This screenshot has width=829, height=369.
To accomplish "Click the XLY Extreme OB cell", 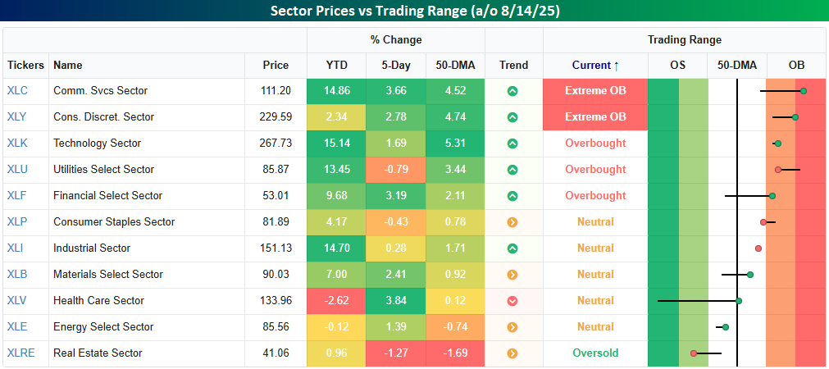I will (595, 117).
